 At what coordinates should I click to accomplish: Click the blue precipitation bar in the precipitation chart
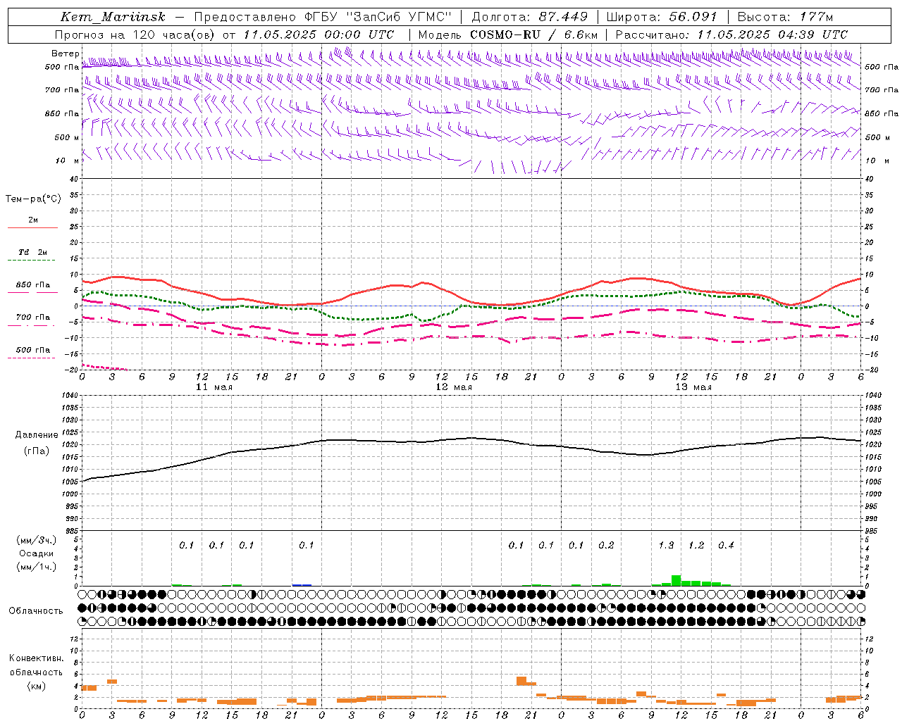pos(302,584)
